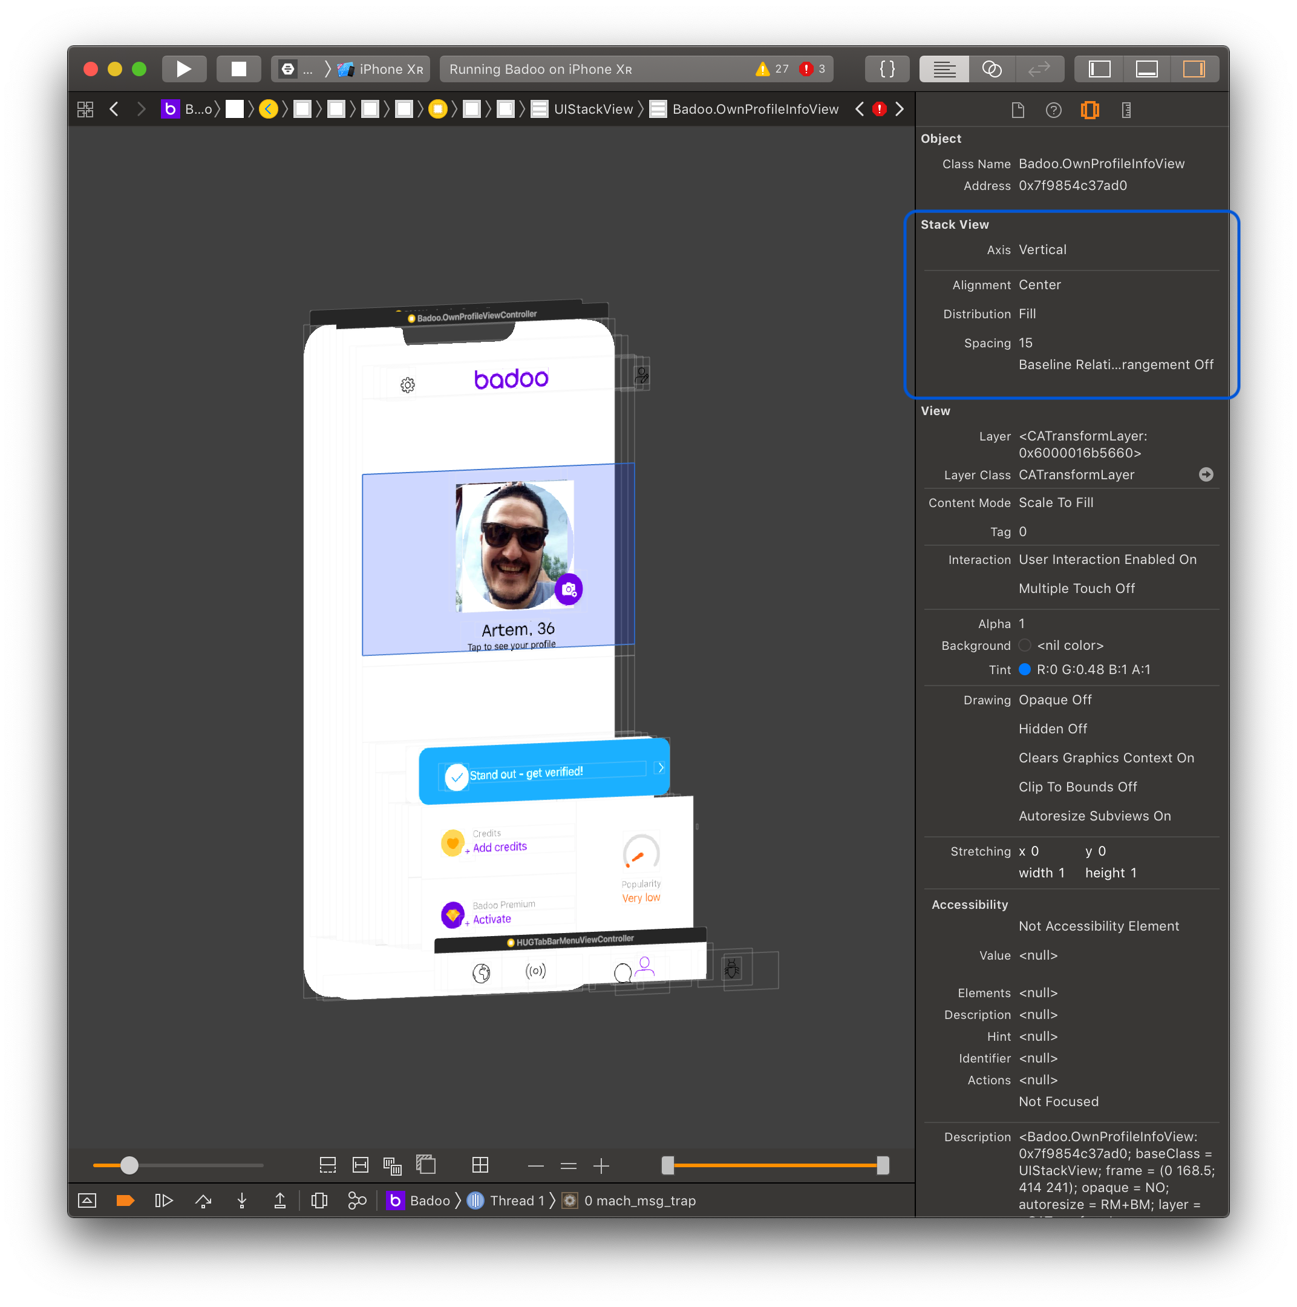This screenshot has height=1307, width=1297.
Task: Stop the running Badoo app
Action: point(238,69)
